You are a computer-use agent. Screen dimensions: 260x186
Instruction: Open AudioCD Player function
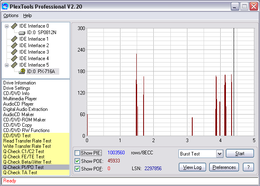point(18,104)
